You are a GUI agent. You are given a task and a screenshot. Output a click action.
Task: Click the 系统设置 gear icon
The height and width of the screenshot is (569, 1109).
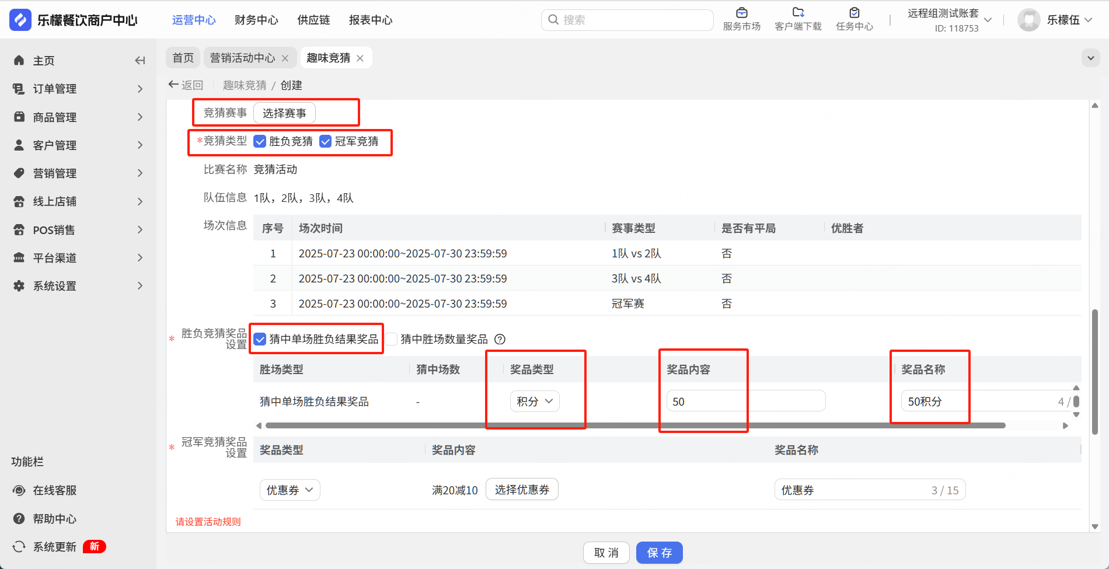click(x=19, y=286)
